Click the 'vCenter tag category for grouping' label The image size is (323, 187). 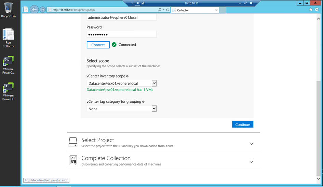pos(114,101)
